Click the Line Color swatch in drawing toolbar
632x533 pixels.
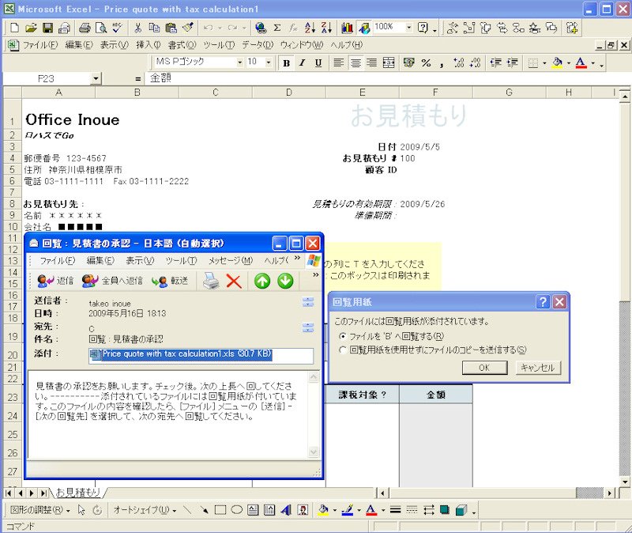(347, 510)
